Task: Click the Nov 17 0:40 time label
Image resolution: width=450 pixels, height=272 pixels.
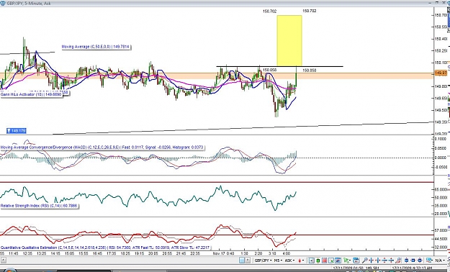Action: click(x=224, y=253)
